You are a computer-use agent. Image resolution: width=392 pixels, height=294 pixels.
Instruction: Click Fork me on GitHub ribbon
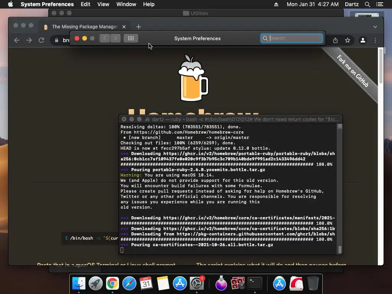(x=353, y=71)
